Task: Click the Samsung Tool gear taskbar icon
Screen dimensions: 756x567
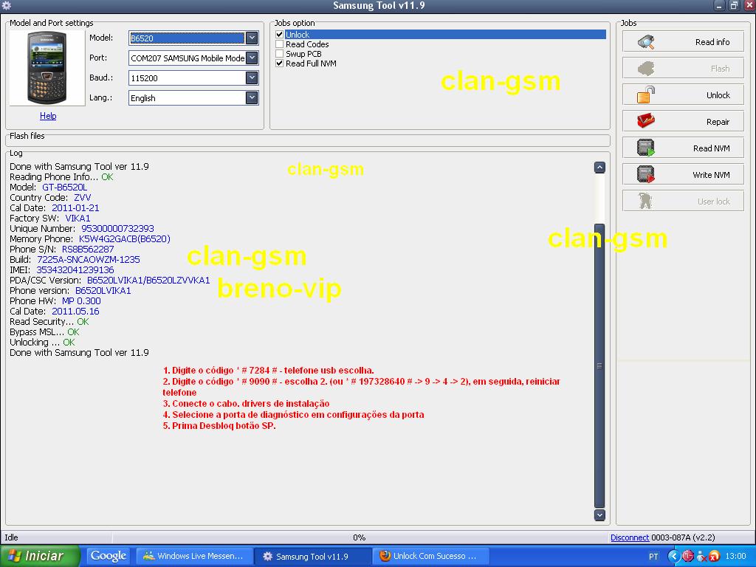Action: [x=267, y=556]
